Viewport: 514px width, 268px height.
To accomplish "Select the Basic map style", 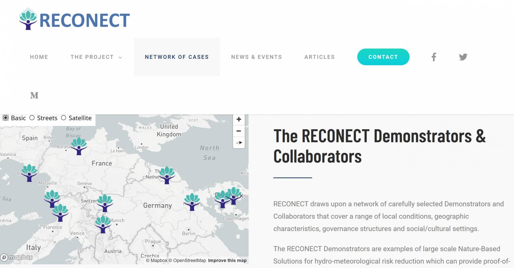I will [6, 118].
